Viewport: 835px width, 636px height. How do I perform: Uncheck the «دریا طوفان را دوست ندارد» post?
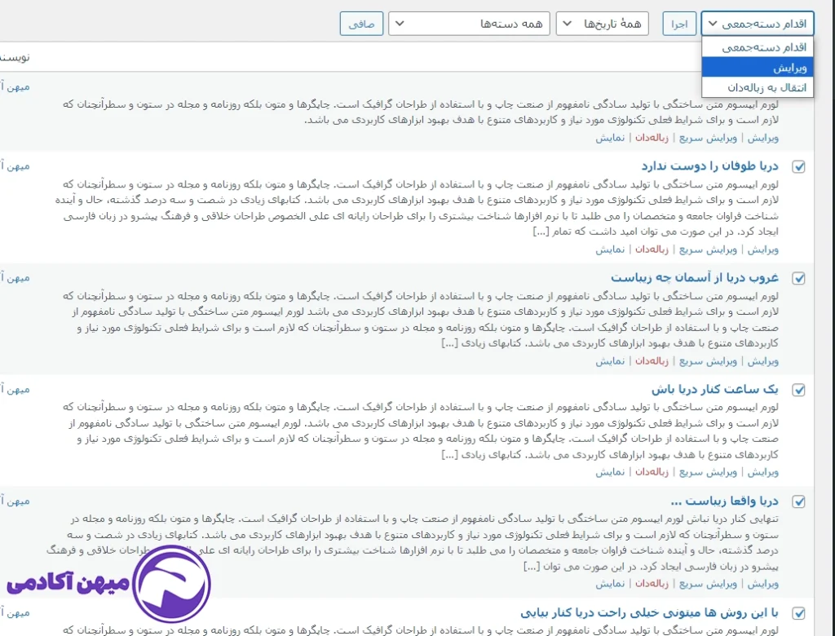coord(799,166)
